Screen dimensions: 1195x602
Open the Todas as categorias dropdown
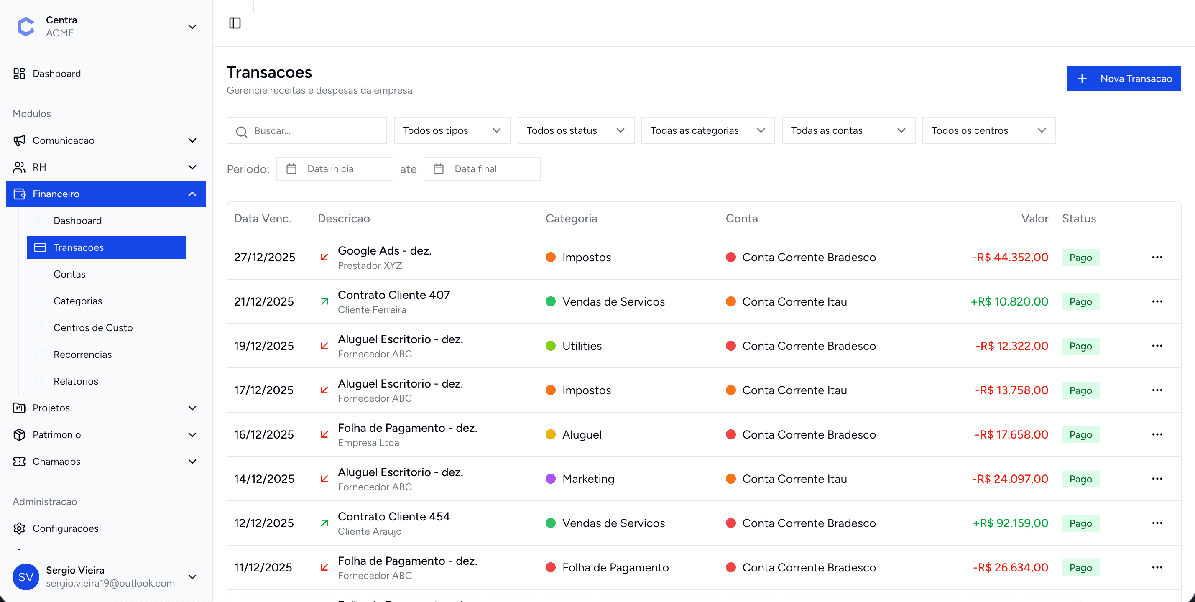click(x=707, y=130)
